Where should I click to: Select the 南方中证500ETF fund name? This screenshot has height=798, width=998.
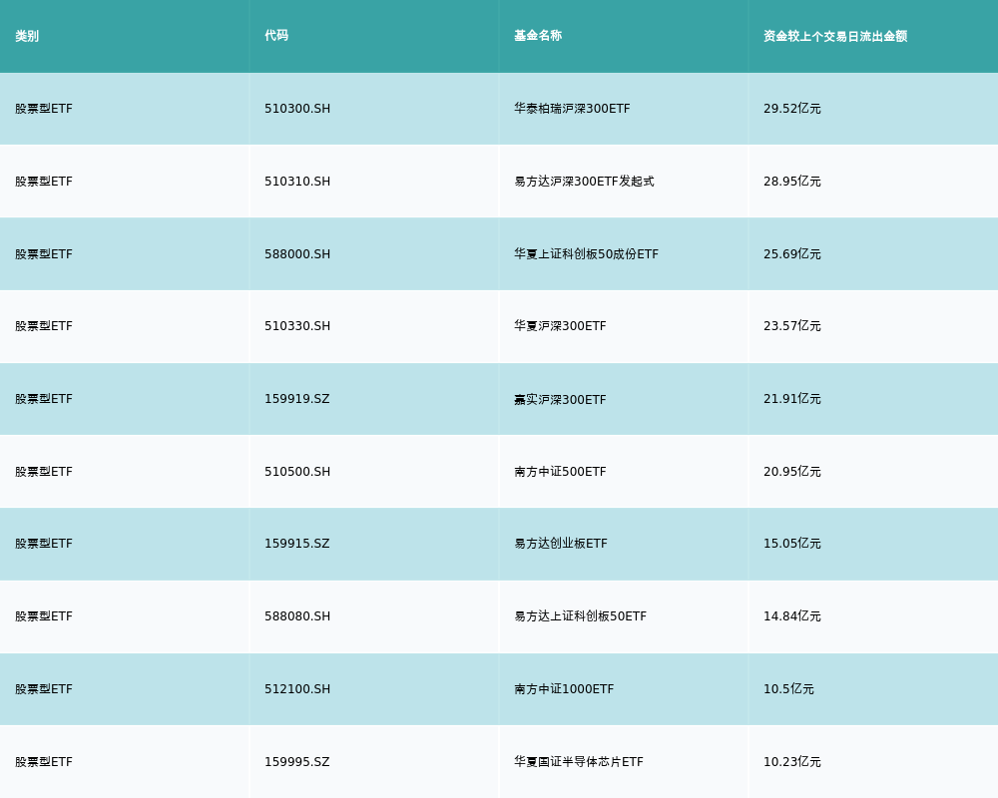point(560,472)
